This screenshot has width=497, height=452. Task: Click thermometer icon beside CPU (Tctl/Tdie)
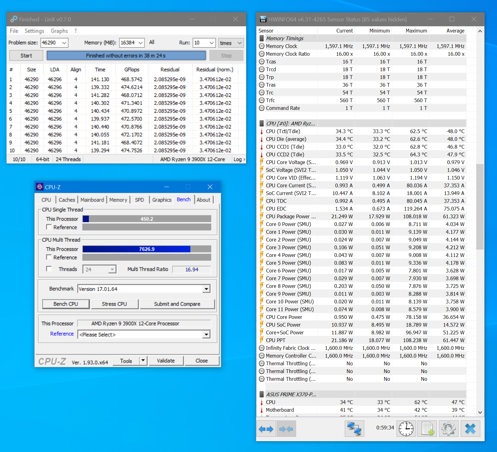(x=262, y=131)
